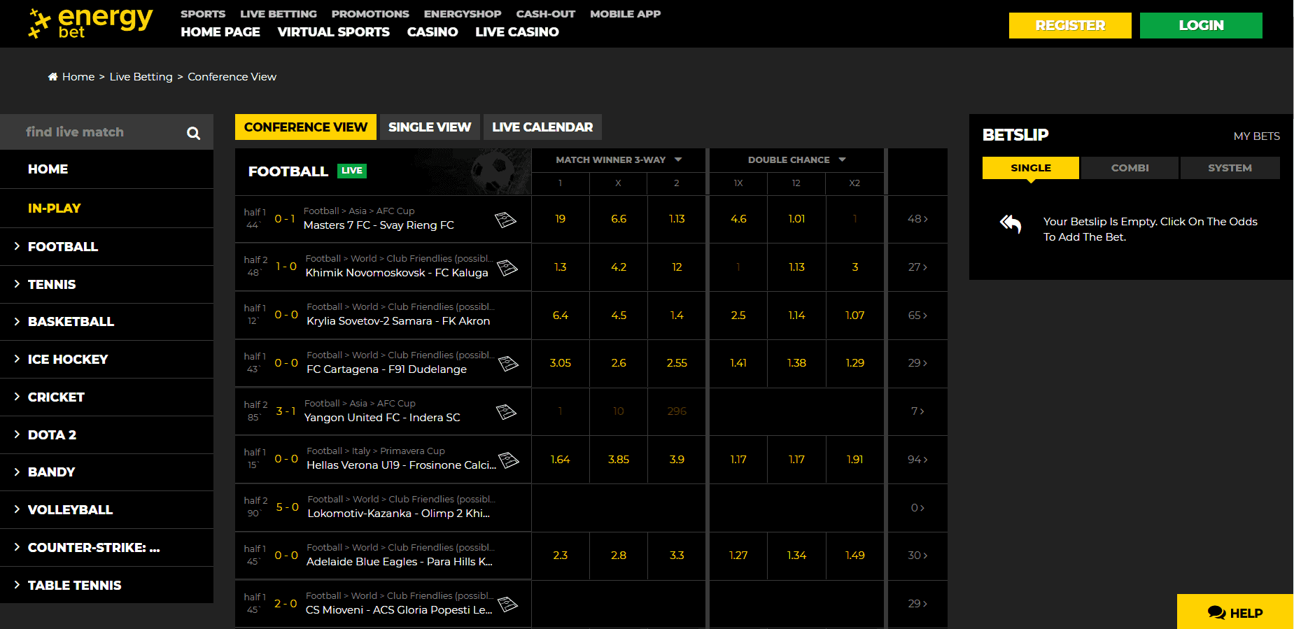Open the Energyshop menu

(x=463, y=14)
